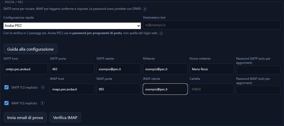Uncheck SMTP TLS implicito checkbox

6,88
